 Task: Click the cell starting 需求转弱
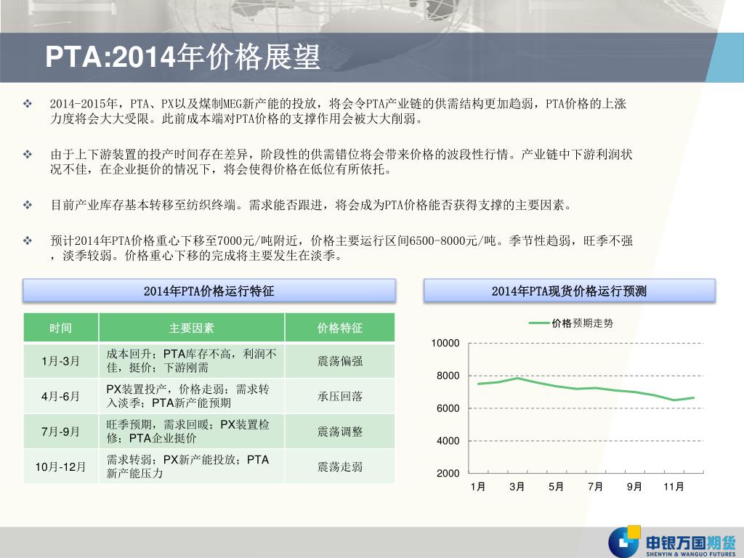tap(192, 466)
